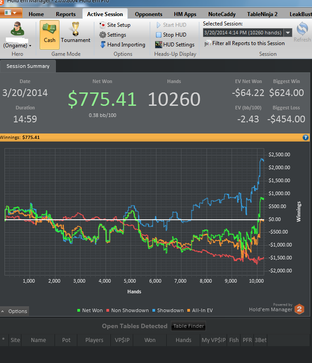This screenshot has width=312, height=363.
Task: Click Net Won value $775.41
Action: click(x=102, y=99)
